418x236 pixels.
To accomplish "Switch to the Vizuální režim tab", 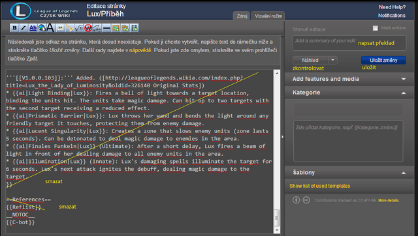I will coord(268,16).
